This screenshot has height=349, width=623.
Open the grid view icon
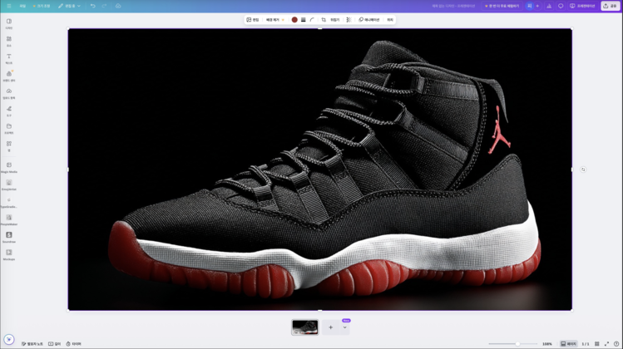coord(596,344)
